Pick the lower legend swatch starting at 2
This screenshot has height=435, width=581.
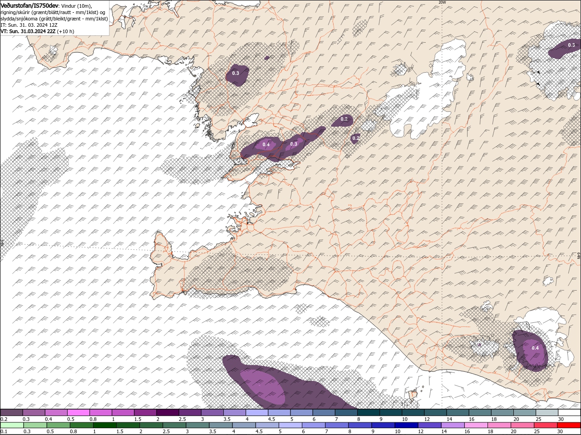[x=151, y=425]
